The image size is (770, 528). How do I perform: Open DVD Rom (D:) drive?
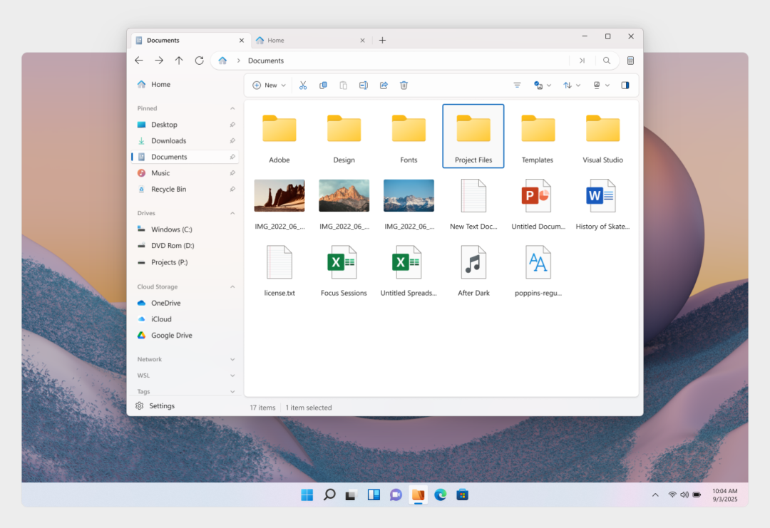click(x=185, y=246)
